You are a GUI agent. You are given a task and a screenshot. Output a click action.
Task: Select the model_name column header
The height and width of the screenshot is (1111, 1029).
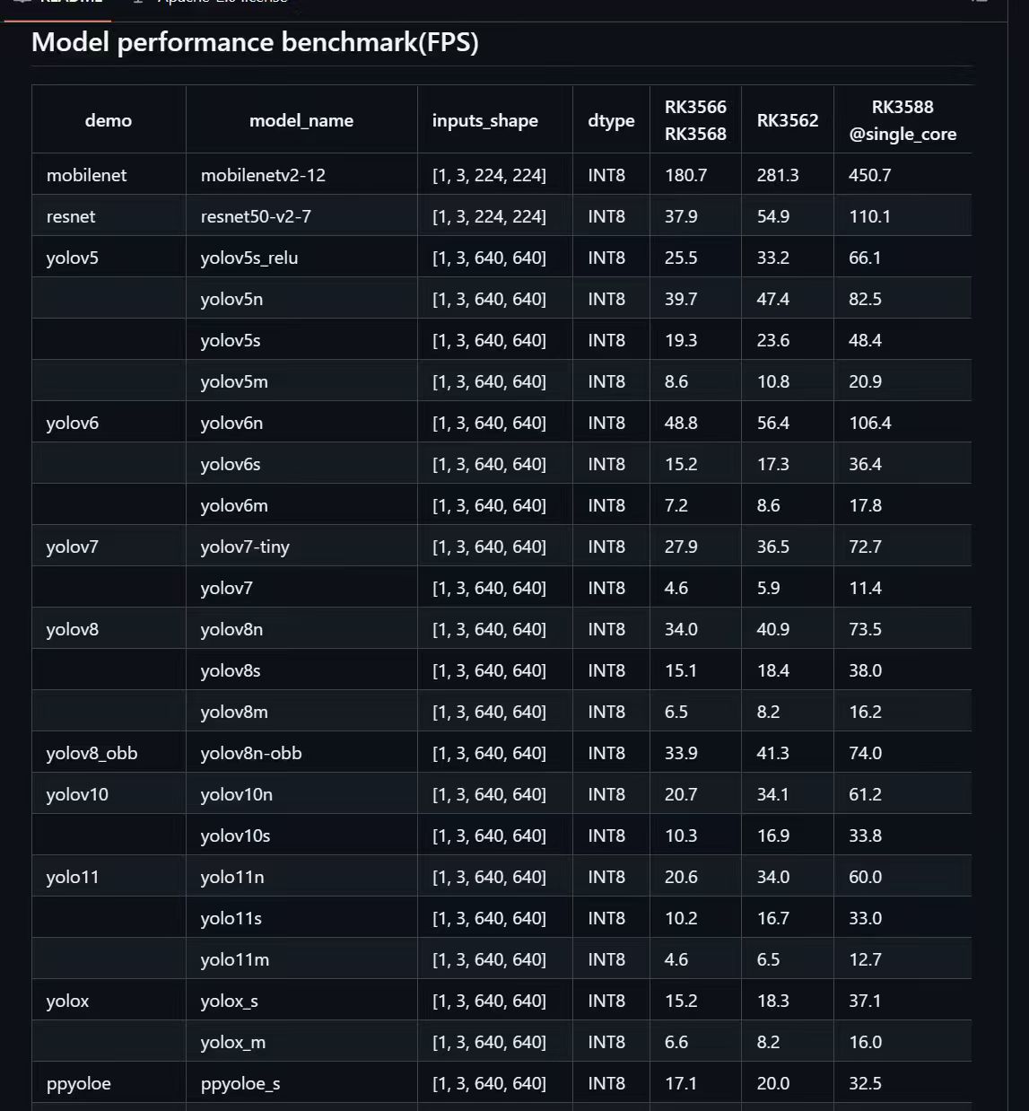[x=301, y=120]
